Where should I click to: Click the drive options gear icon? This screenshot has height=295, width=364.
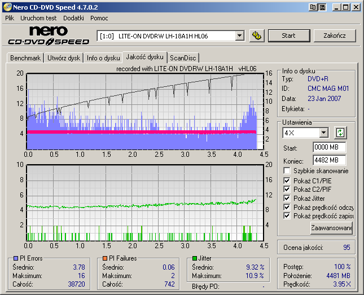click(257, 36)
